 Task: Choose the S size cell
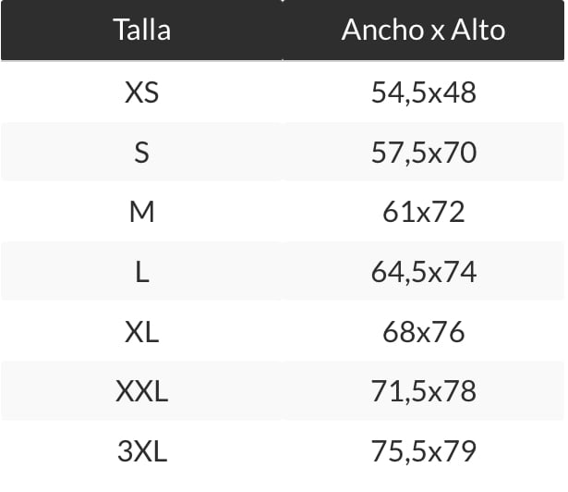pyautogui.click(x=141, y=152)
